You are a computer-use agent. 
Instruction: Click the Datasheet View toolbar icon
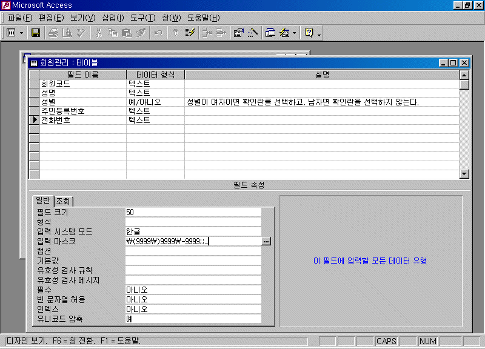coord(11,33)
